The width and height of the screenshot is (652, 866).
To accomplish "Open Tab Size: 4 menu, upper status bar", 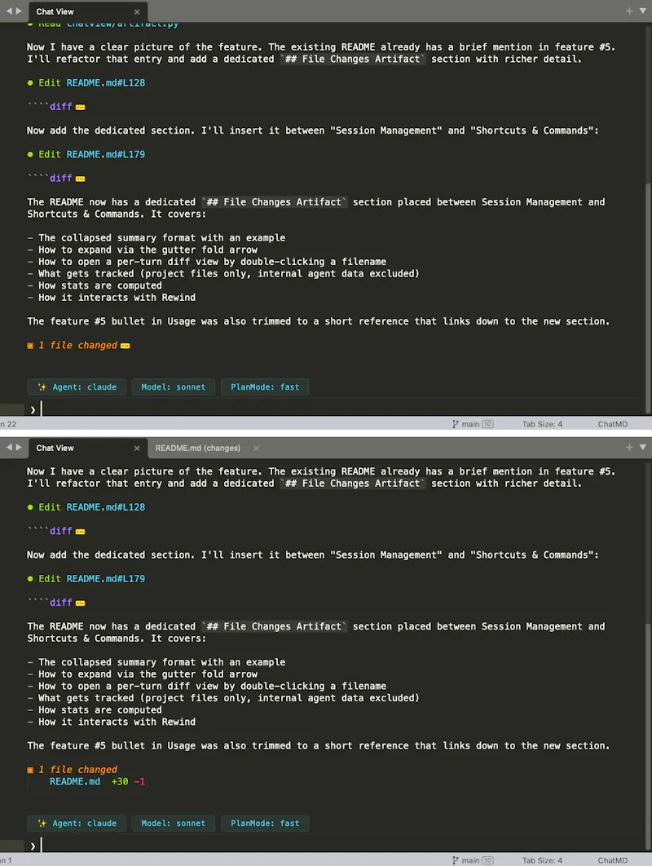I will click(542, 424).
